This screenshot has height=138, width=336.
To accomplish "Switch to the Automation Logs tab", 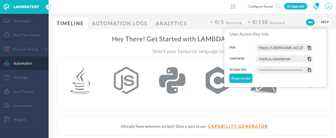I will pyautogui.click(x=119, y=23).
